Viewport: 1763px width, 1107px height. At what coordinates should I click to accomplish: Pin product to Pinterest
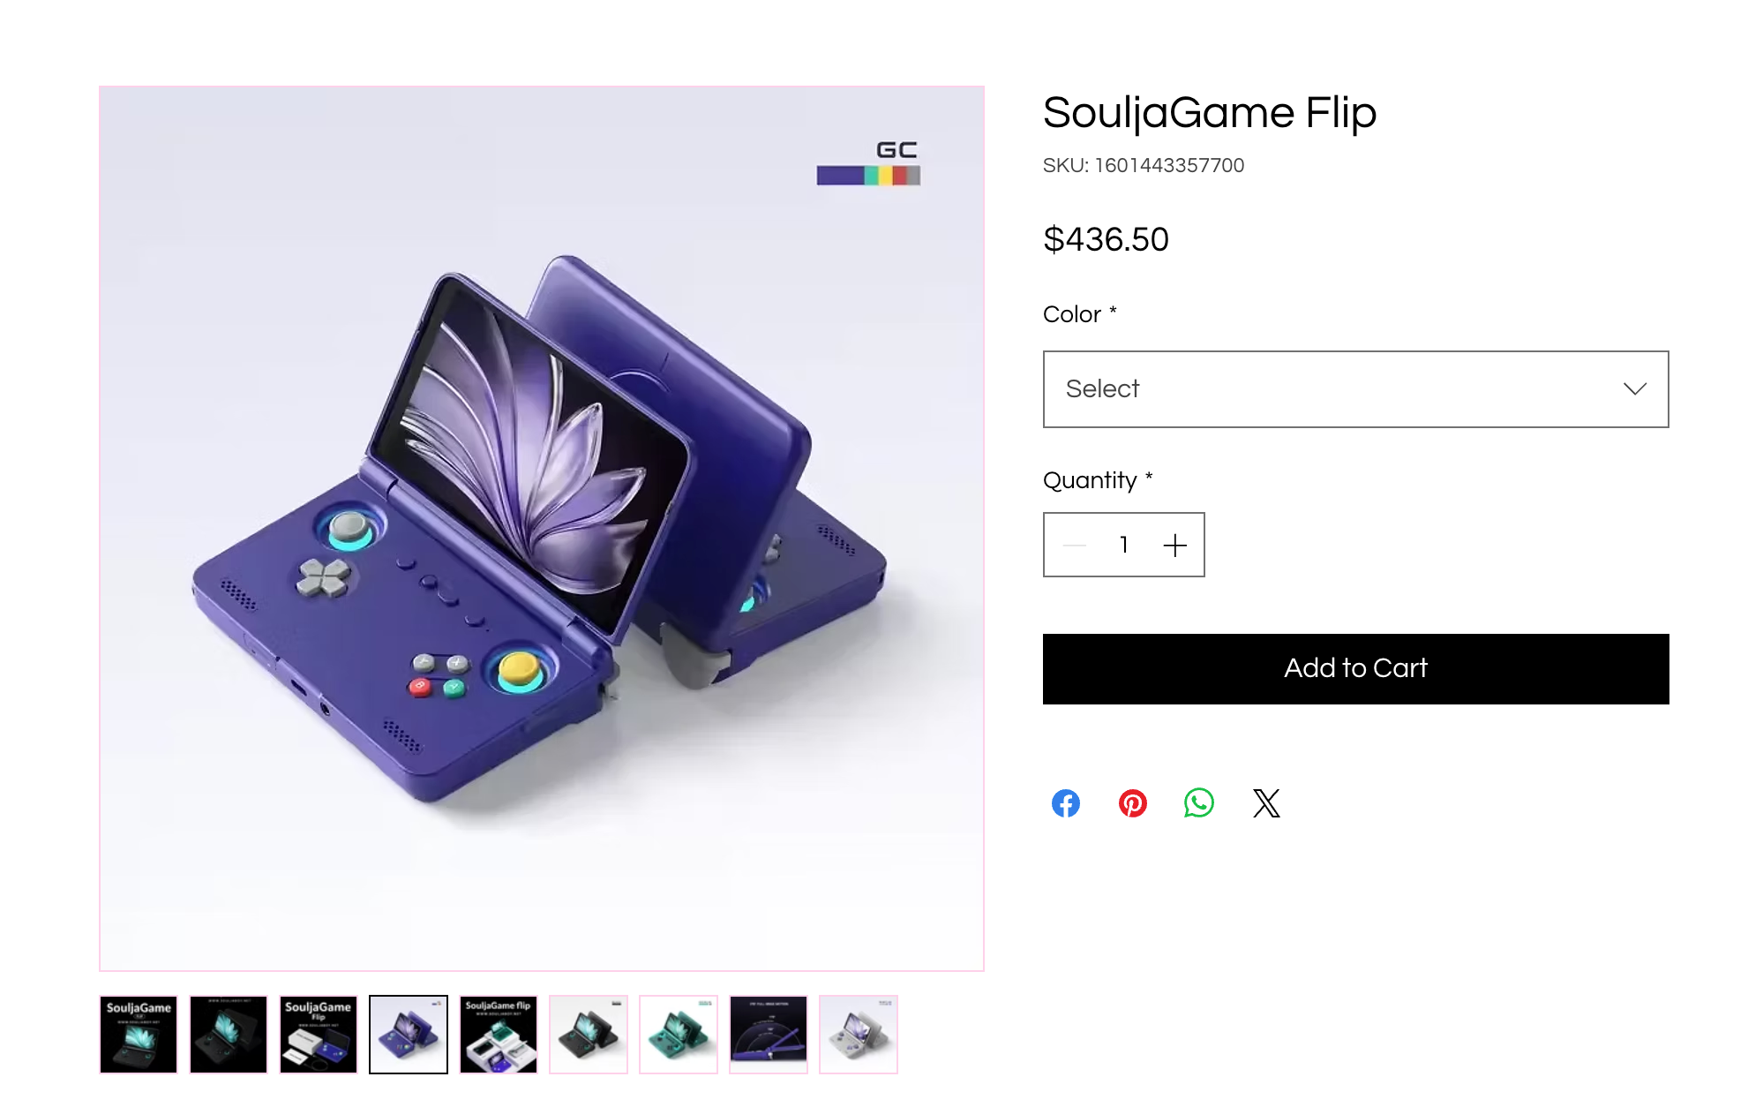pyautogui.click(x=1132, y=803)
